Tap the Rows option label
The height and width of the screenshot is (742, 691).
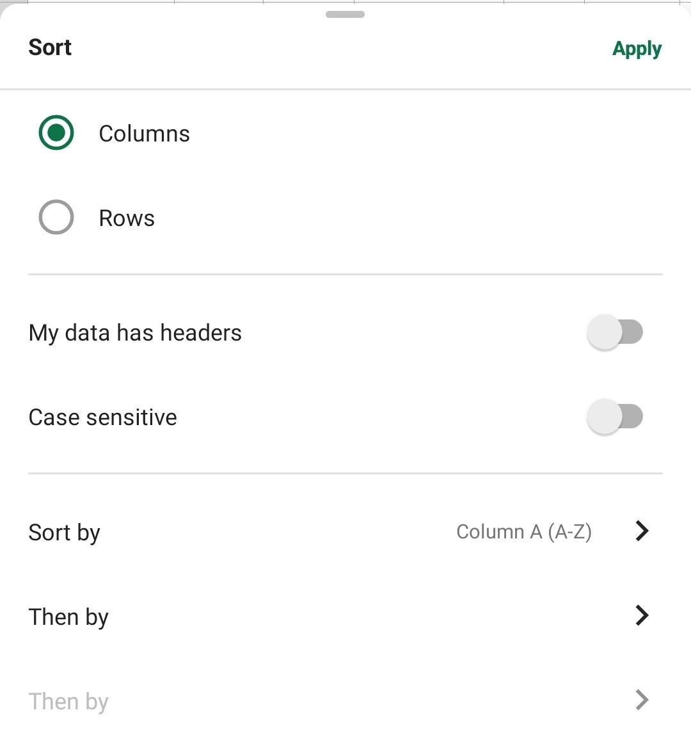127,218
